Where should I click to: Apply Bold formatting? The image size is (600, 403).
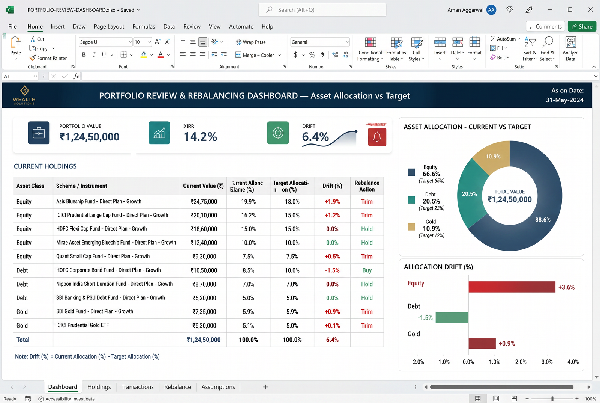click(x=84, y=55)
